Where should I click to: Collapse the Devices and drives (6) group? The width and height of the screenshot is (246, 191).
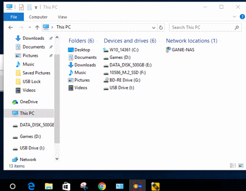130,41
